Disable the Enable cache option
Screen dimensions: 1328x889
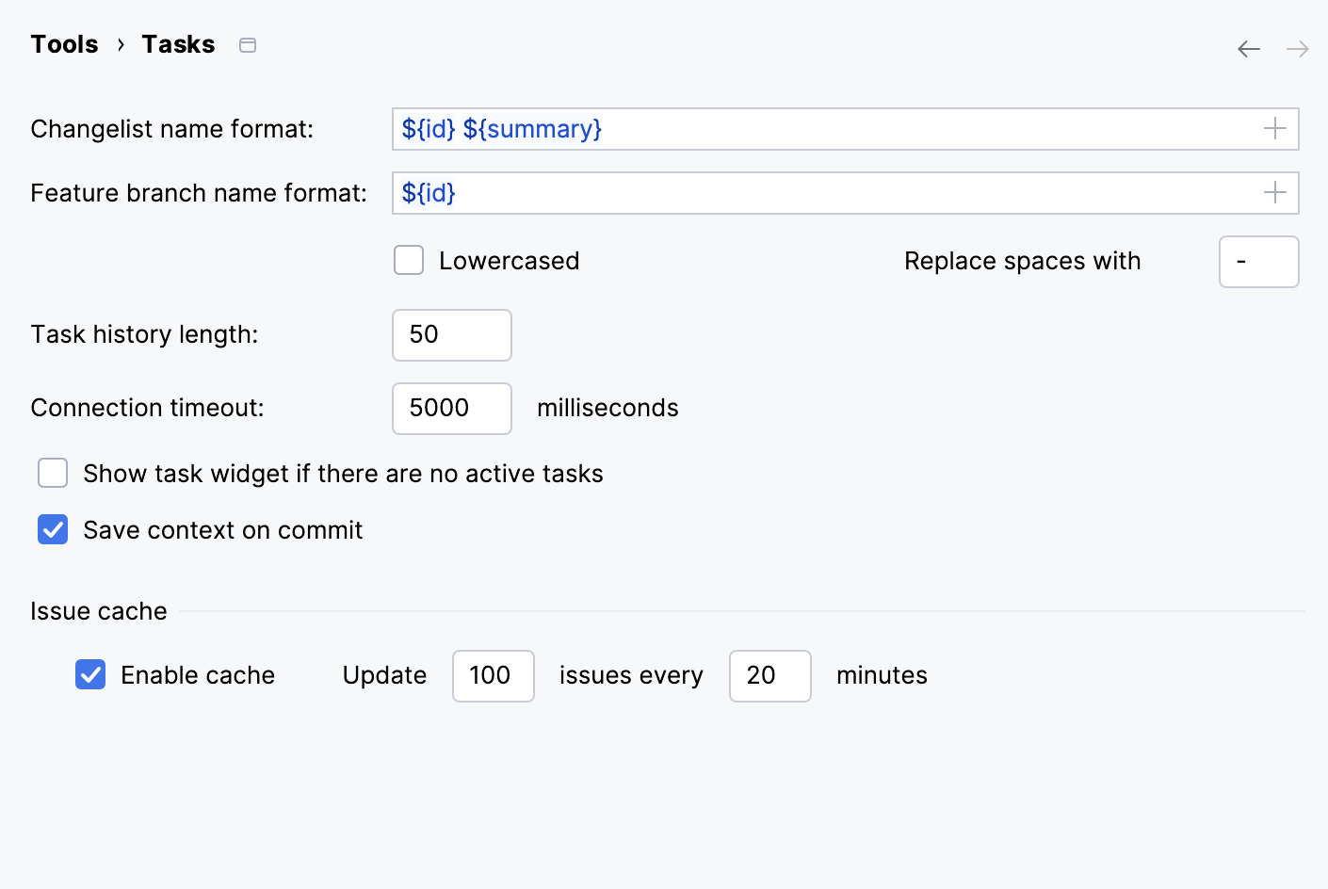[x=90, y=675]
